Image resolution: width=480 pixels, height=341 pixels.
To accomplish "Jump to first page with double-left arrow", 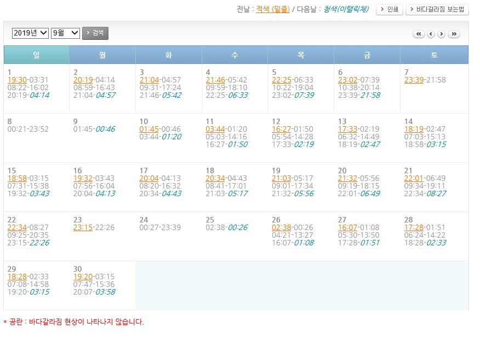I will 419,34.
